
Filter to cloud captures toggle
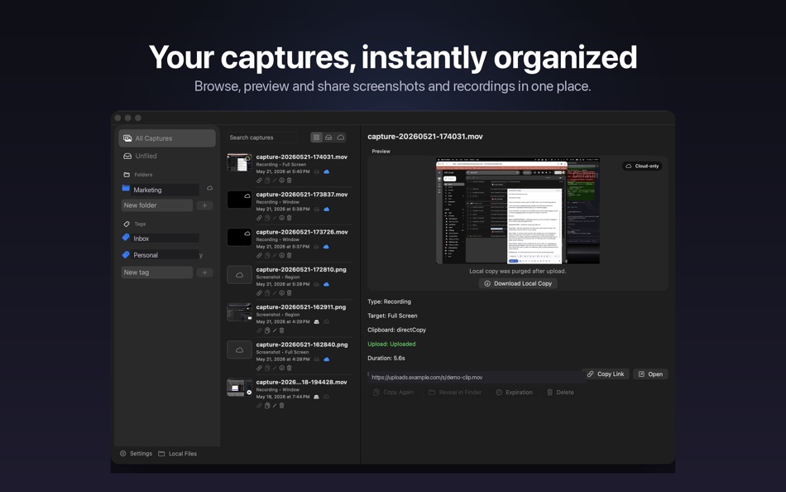(x=340, y=137)
